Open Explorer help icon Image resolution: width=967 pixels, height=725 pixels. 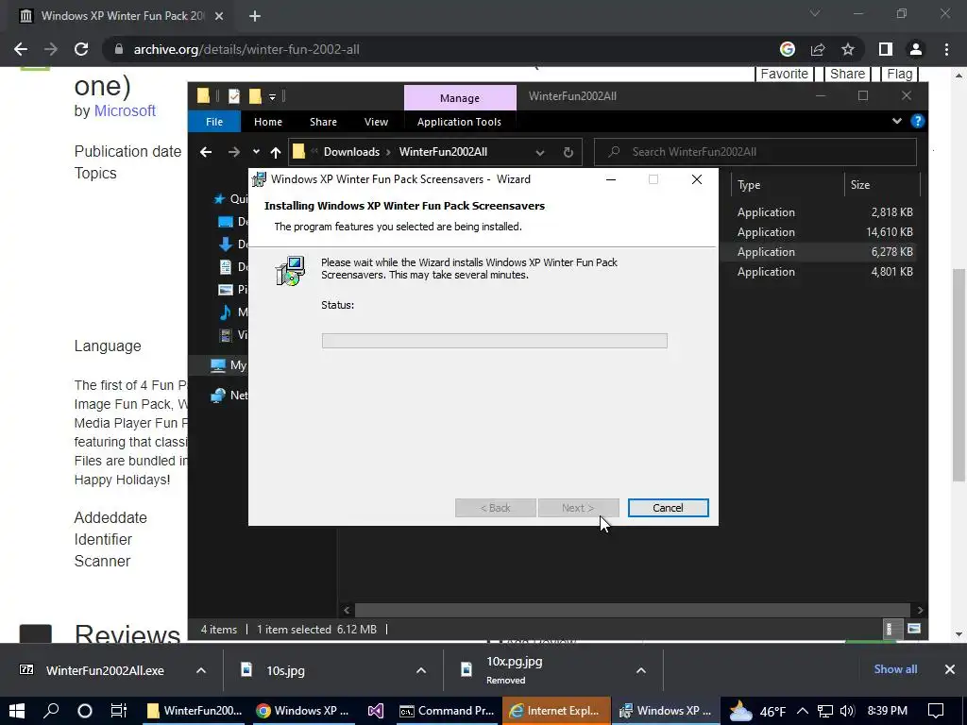click(917, 122)
